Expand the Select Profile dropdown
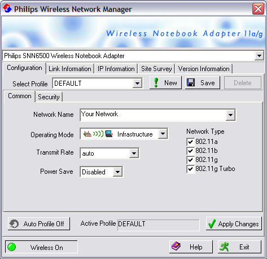 point(137,83)
